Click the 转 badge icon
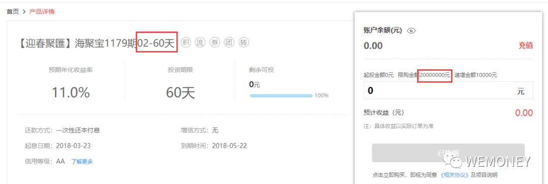The width and height of the screenshot is (548, 184). 244,43
